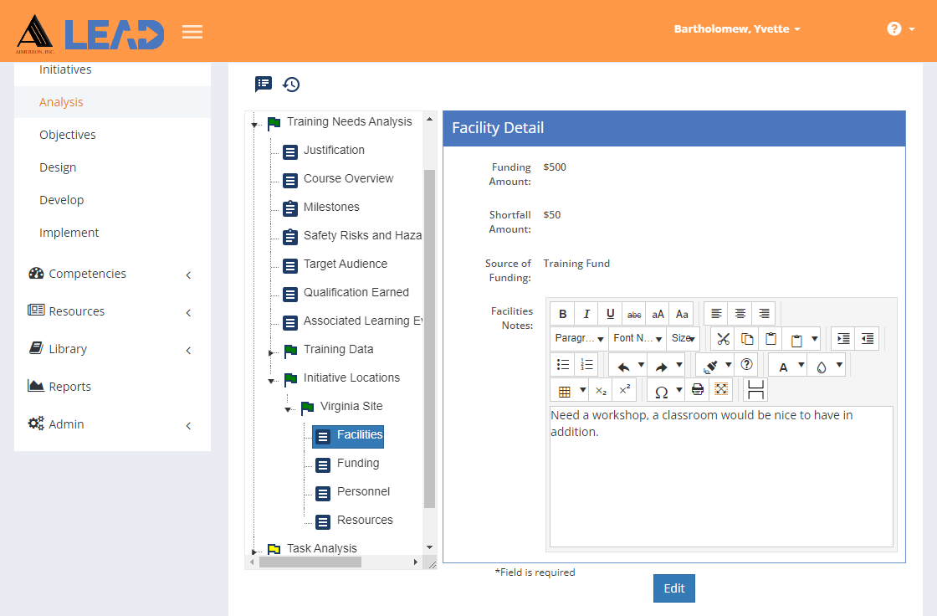
Task: Open the Bartholomew, Yvette user menu
Action: [x=737, y=28]
